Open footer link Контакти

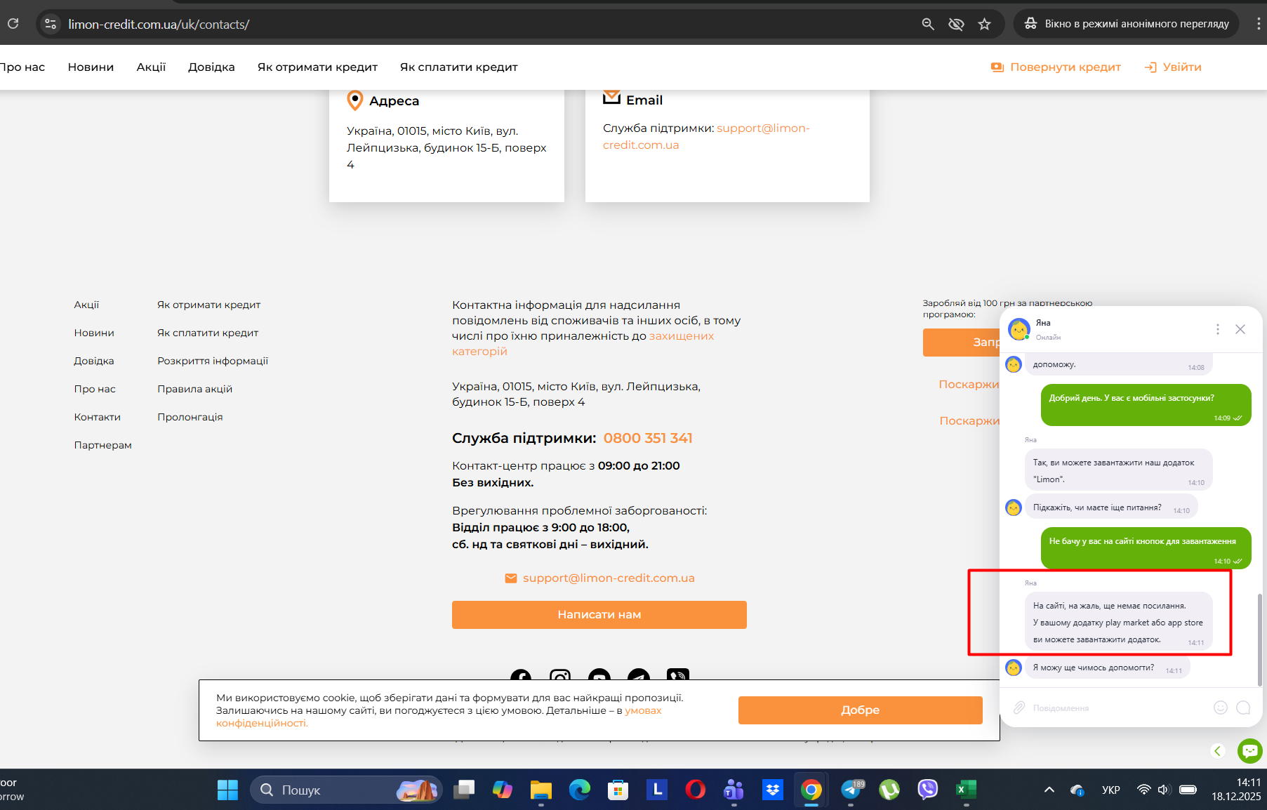coord(97,417)
